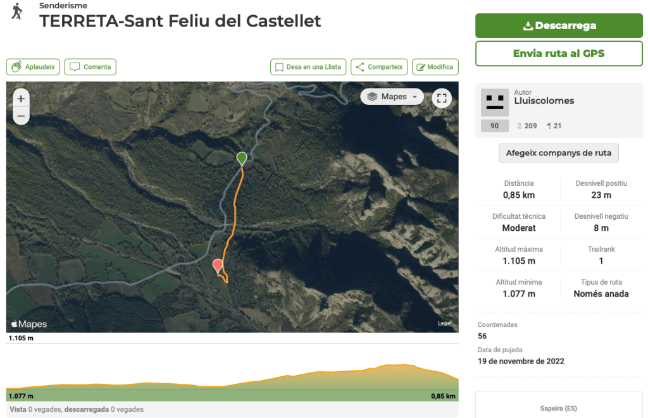Click the green start marker on map
The image size is (648, 418).
(x=241, y=158)
